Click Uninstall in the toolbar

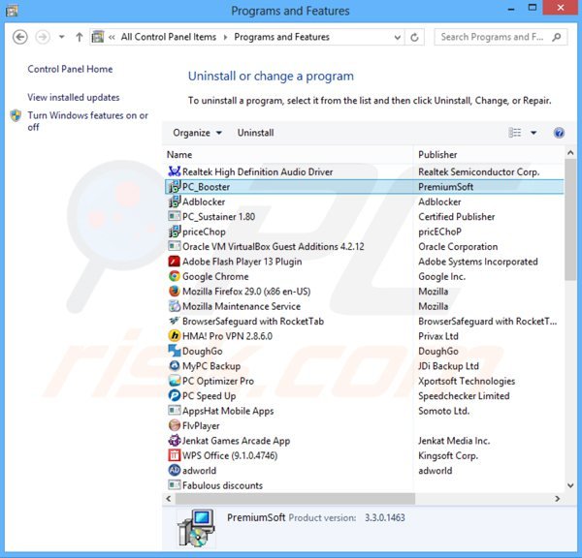click(255, 133)
